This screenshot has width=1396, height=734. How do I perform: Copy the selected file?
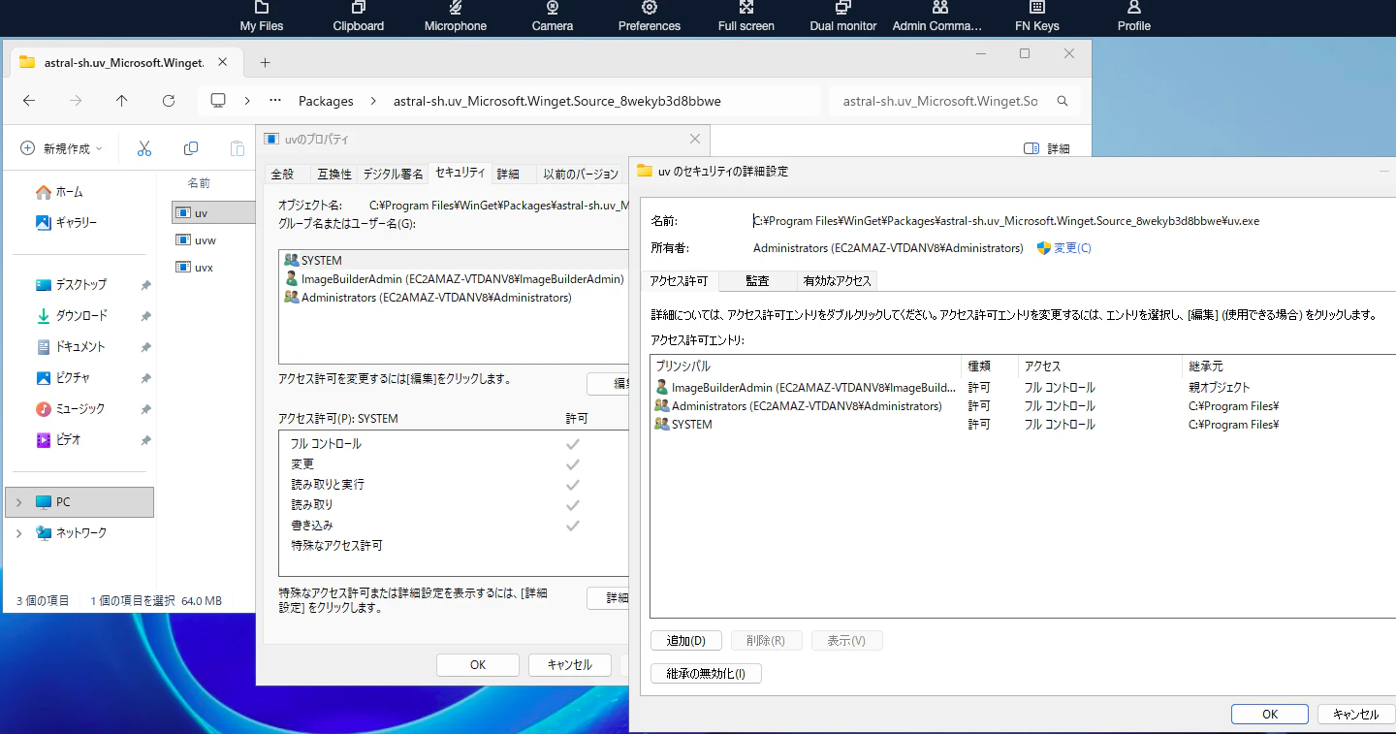[x=191, y=148]
